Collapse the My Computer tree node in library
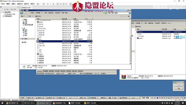The image size is (186, 105). (2, 12)
